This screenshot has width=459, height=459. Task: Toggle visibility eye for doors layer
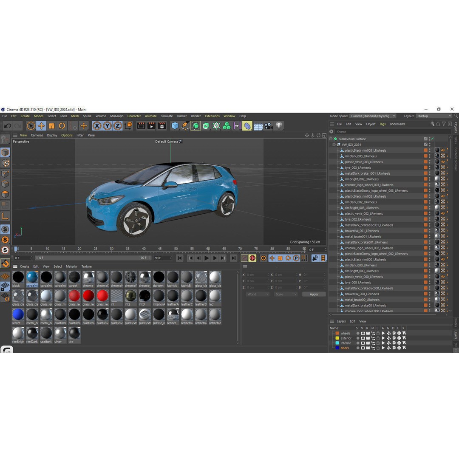click(363, 348)
